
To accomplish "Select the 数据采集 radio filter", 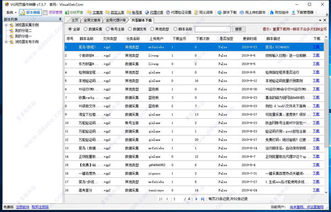I will (93, 29).
